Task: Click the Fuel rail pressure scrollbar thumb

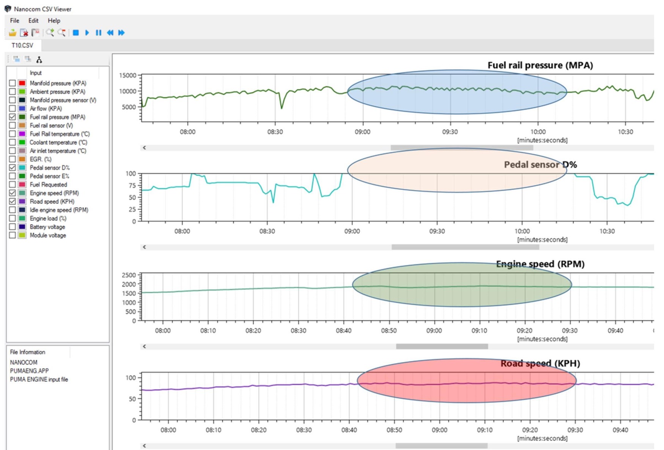Action: (462, 148)
